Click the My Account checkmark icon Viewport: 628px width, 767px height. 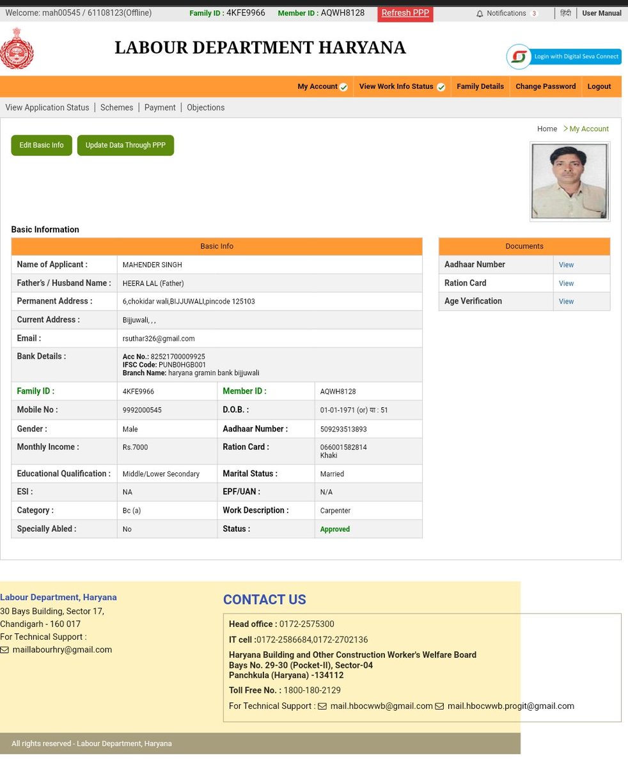[343, 87]
